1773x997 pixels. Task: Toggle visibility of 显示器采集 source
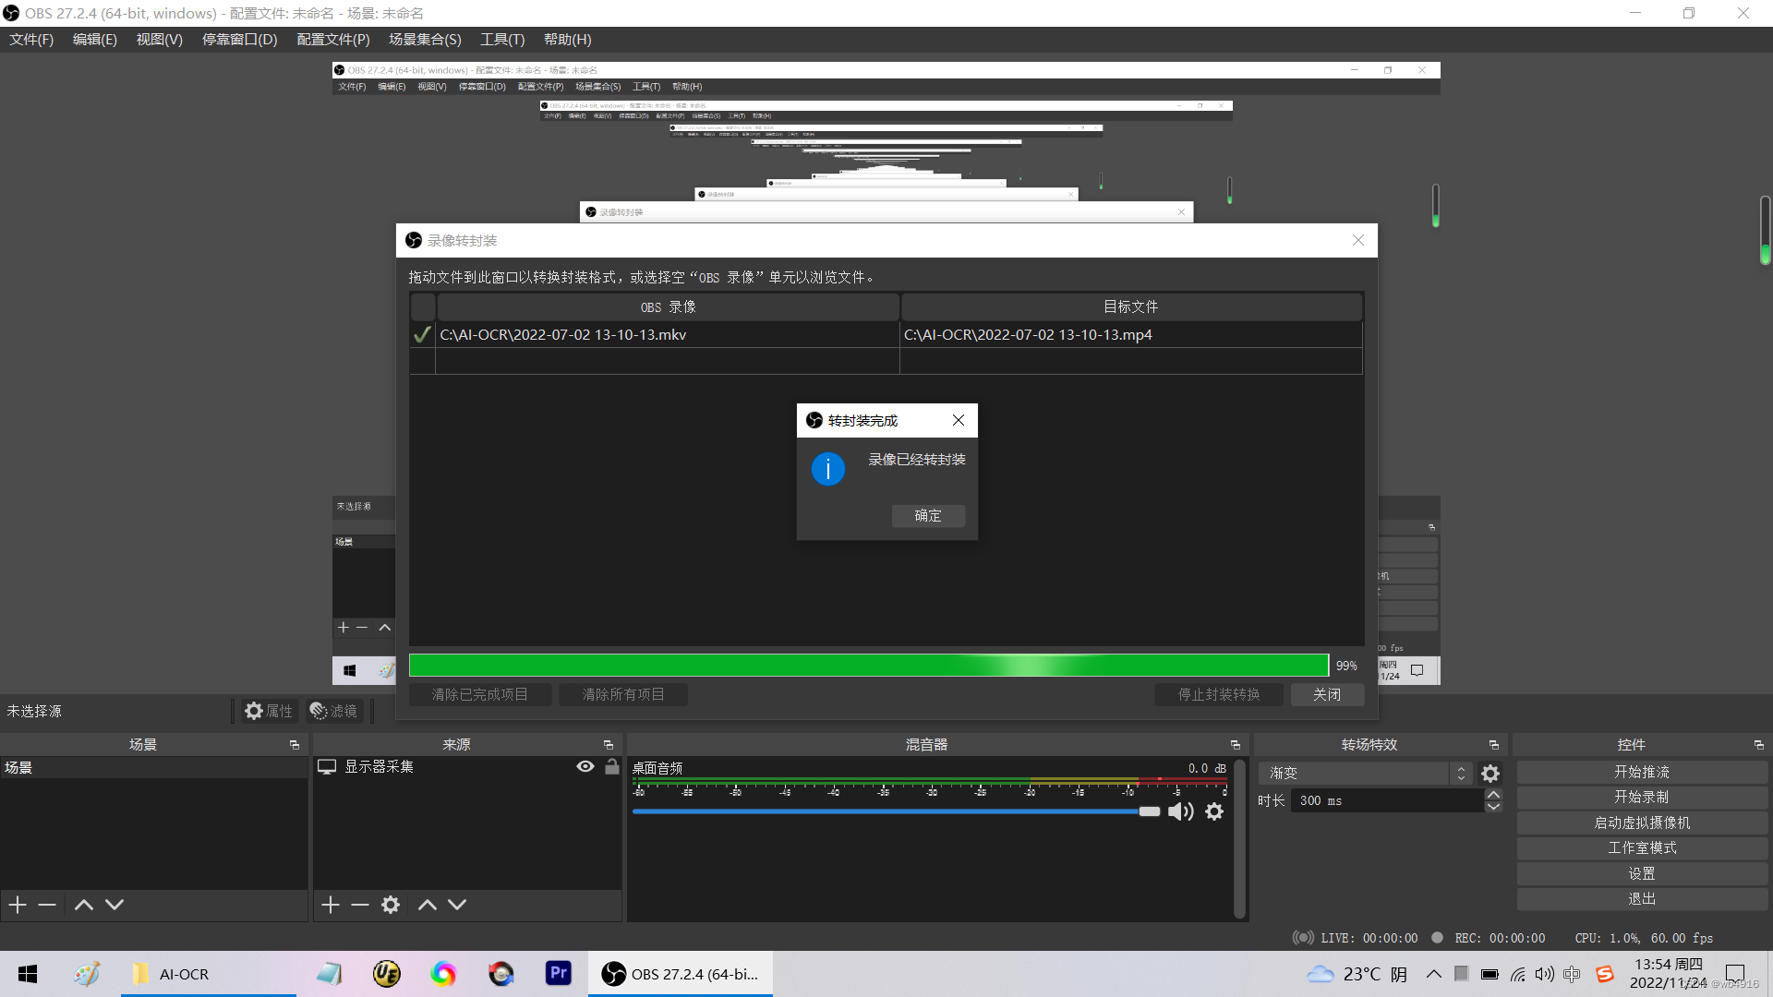[x=585, y=766]
